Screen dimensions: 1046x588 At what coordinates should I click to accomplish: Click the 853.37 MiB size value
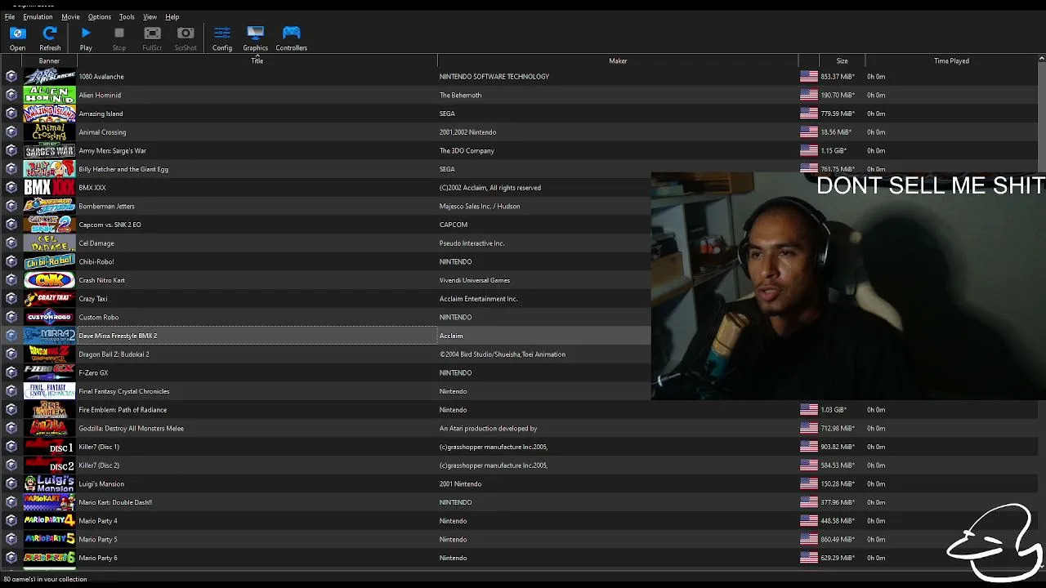[x=837, y=77]
